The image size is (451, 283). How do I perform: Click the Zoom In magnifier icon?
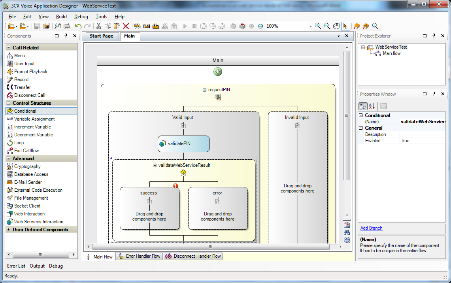pyautogui.click(x=318, y=26)
